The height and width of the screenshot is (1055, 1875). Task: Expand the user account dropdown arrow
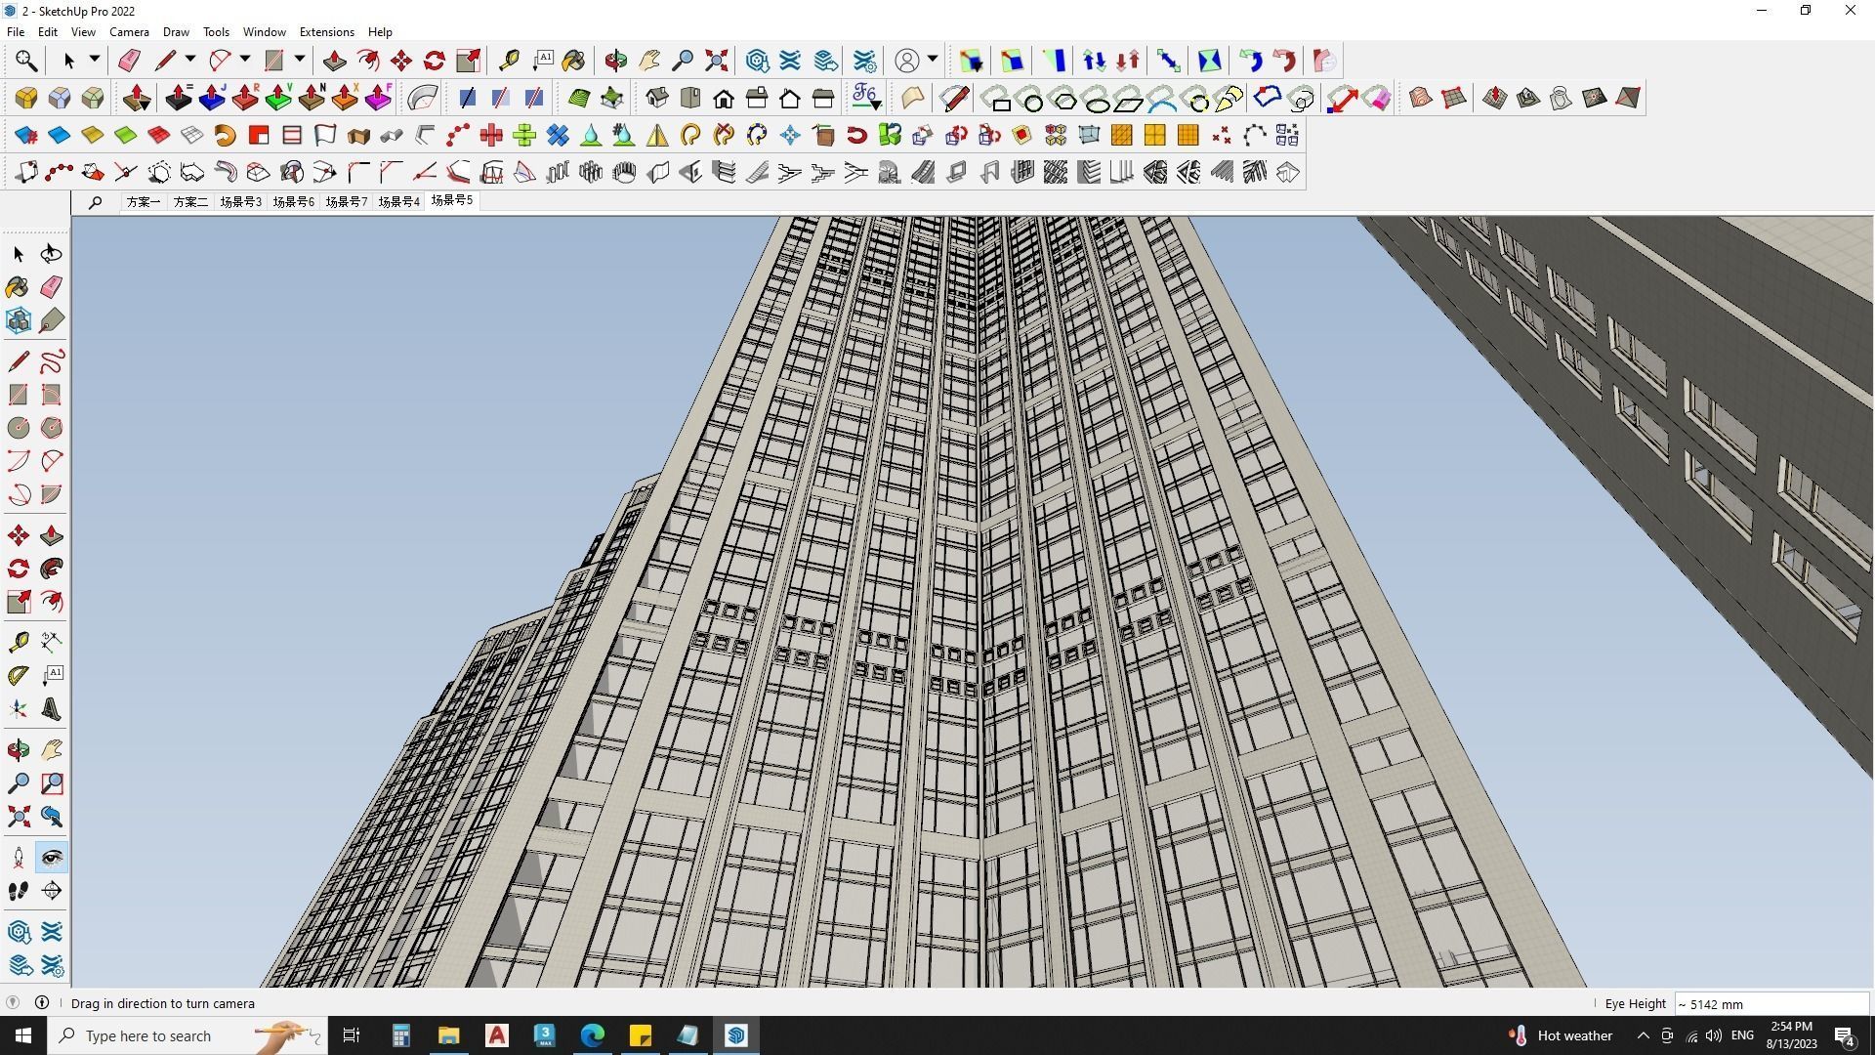[x=933, y=60]
